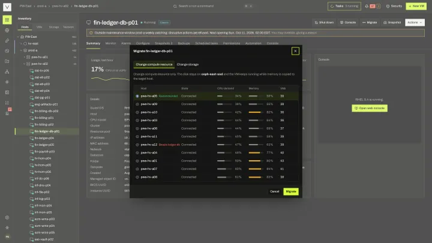The image size is (432, 243).
Task: Click VM icon of dat-bi-p06
Action: (x=32, y=71)
